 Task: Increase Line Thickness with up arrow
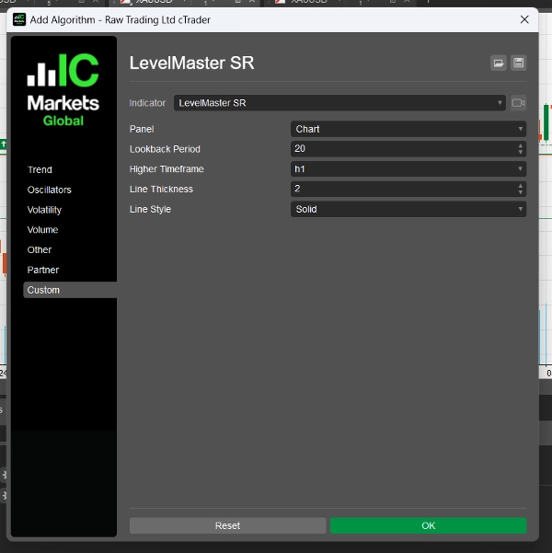click(x=521, y=186)
